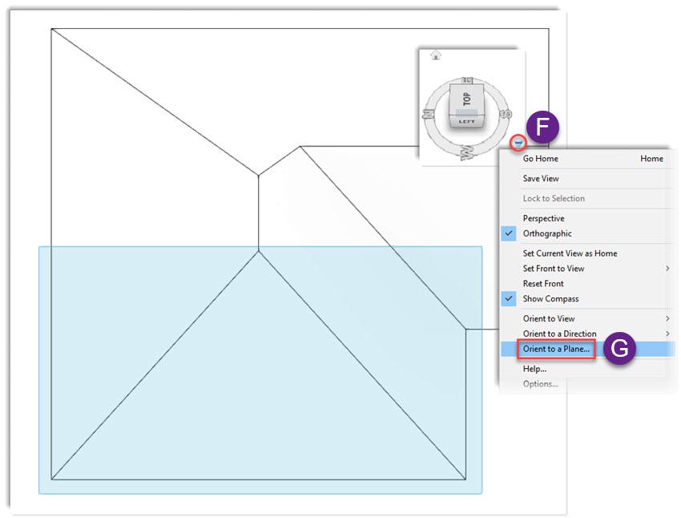
Task: Click the N compass direction on ViewCube
Action: 429,115
